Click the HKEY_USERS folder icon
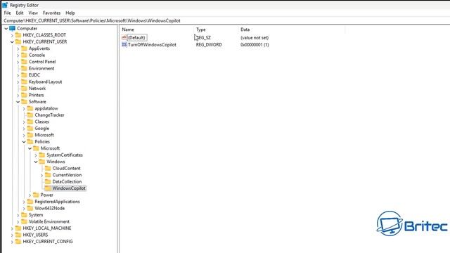450x253 pixels. click(18, 235)
